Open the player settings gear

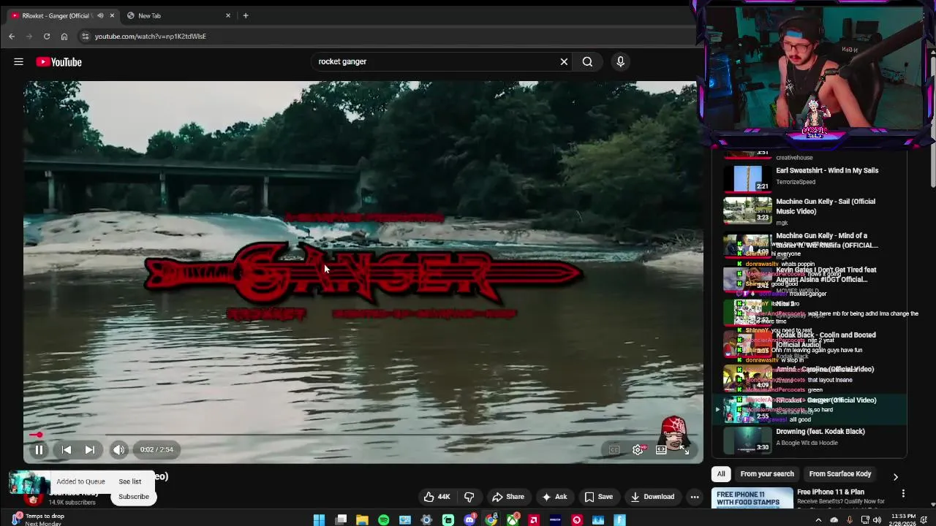point(638,450)
